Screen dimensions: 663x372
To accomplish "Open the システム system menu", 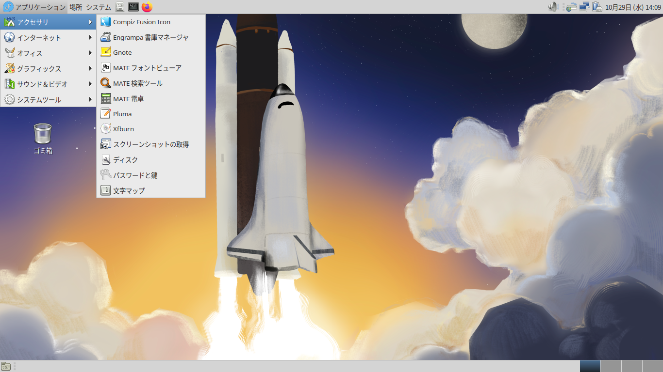I will (99, 7).
